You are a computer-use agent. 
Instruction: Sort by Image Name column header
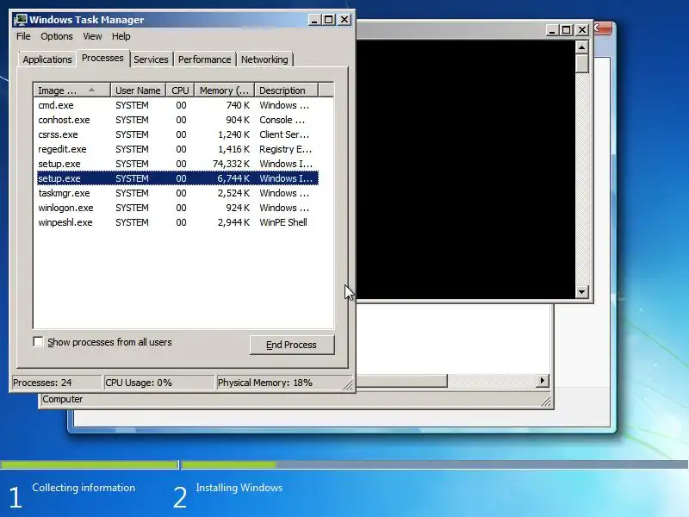click(71, 90)
